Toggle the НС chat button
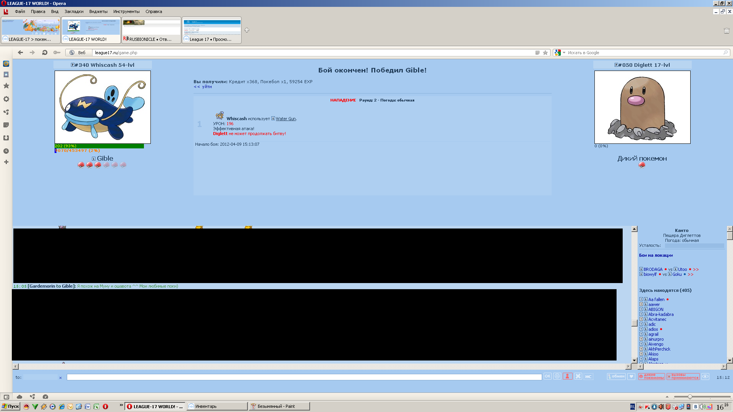This screenshot has width=733, height=412. (x=588, y=377)
